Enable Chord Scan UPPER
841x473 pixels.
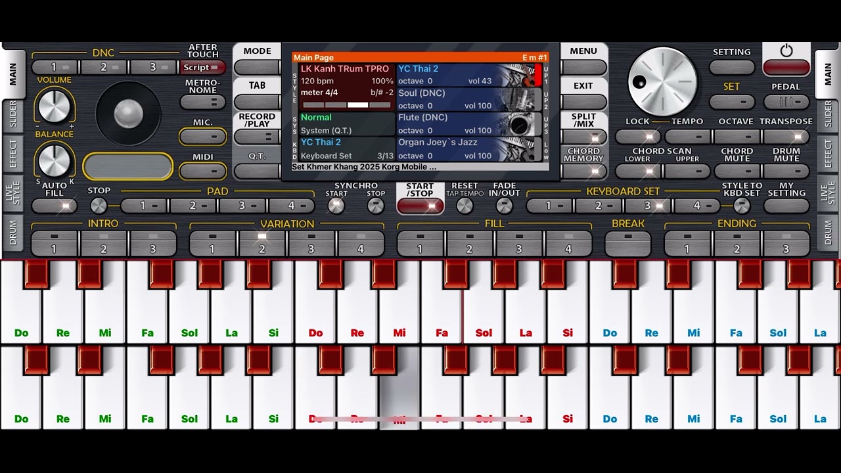click(687, 171)
